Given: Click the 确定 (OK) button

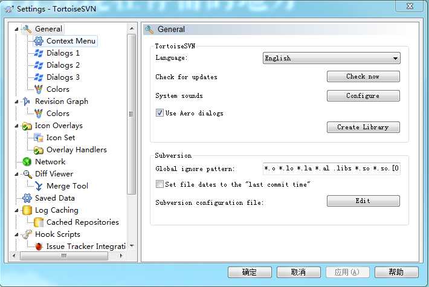Looking at the screenshot, I should [250, 272].
